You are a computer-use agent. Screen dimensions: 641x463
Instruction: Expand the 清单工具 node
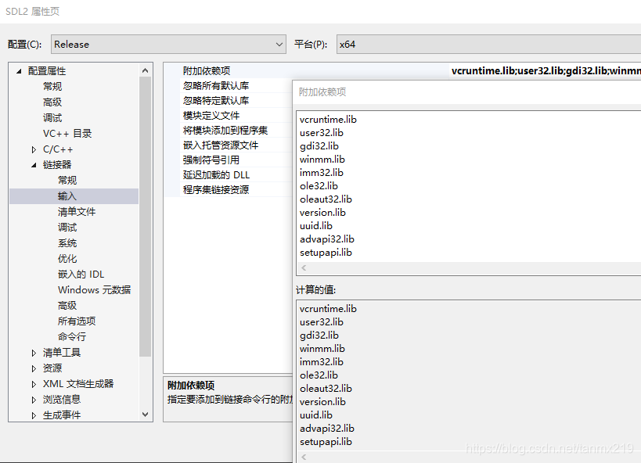[x=34, y=353]
